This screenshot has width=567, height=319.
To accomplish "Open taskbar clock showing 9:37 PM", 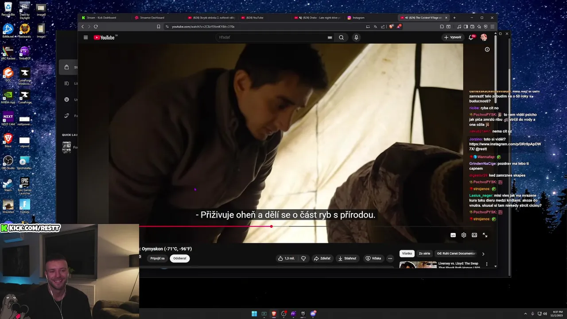I will (557, 314).
